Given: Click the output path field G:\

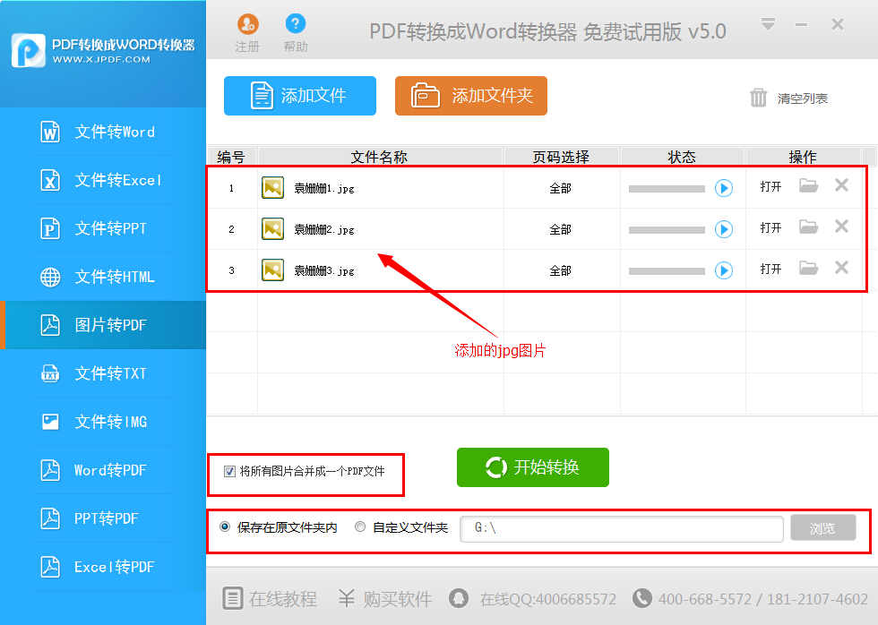Looking at the screenshot, I should pos(622,528).
